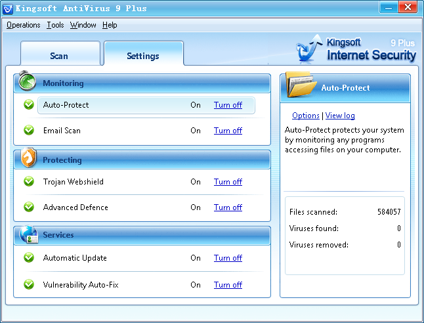The width and height of the screenshot is (424, 323).
Task: Click the Protecting horse shield icon
Action: point(29,158)
